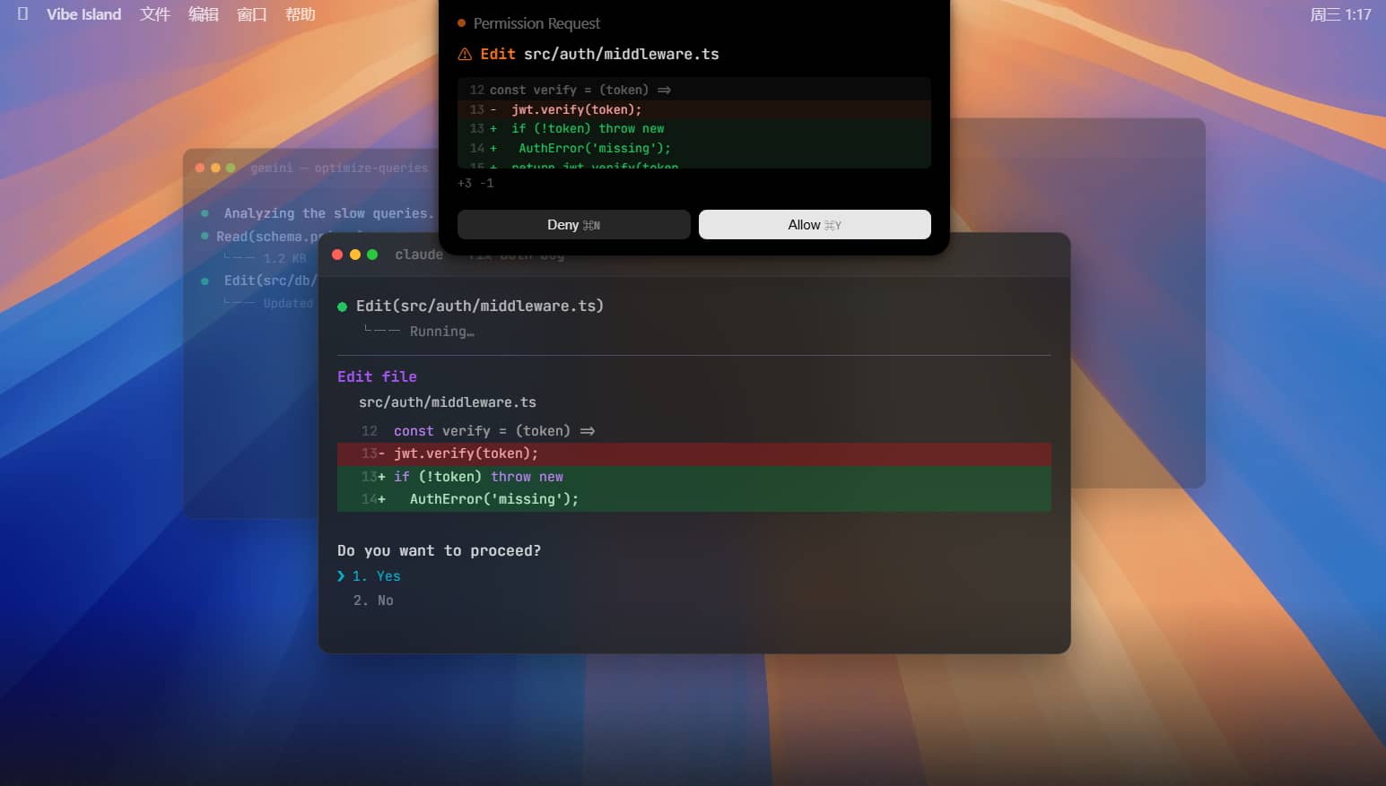Open the 编辑 menu
The height and width of the screenshot is (786, 1386).
click(x=204, y=14)
